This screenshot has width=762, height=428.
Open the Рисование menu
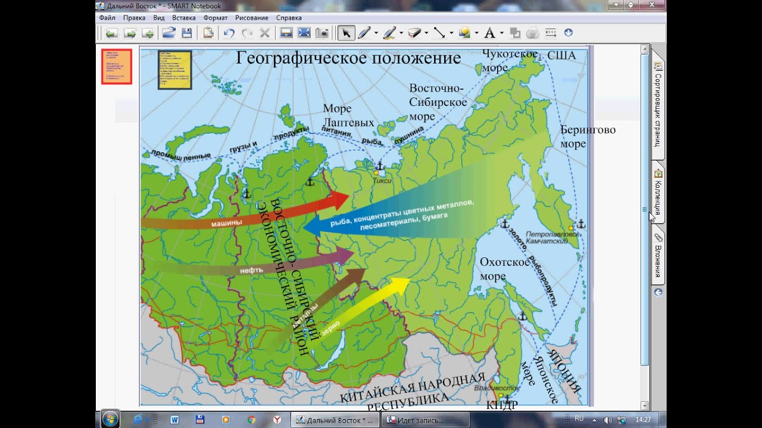tap(252, 18)
